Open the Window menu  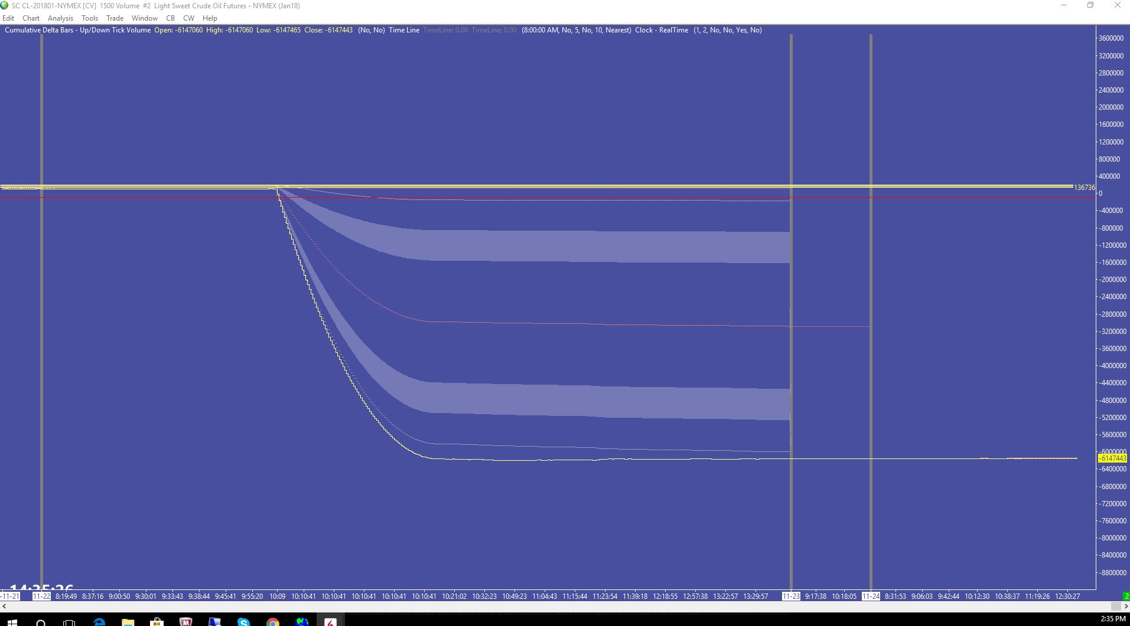point(144,18)
